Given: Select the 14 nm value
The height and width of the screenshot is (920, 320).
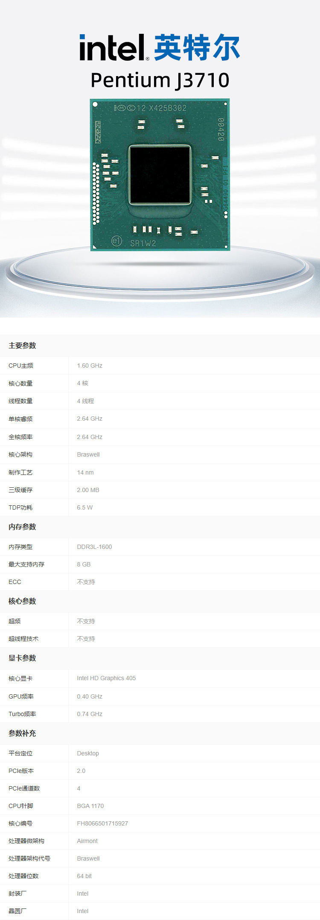Looking at the screenshot, I should click(85, 472).
